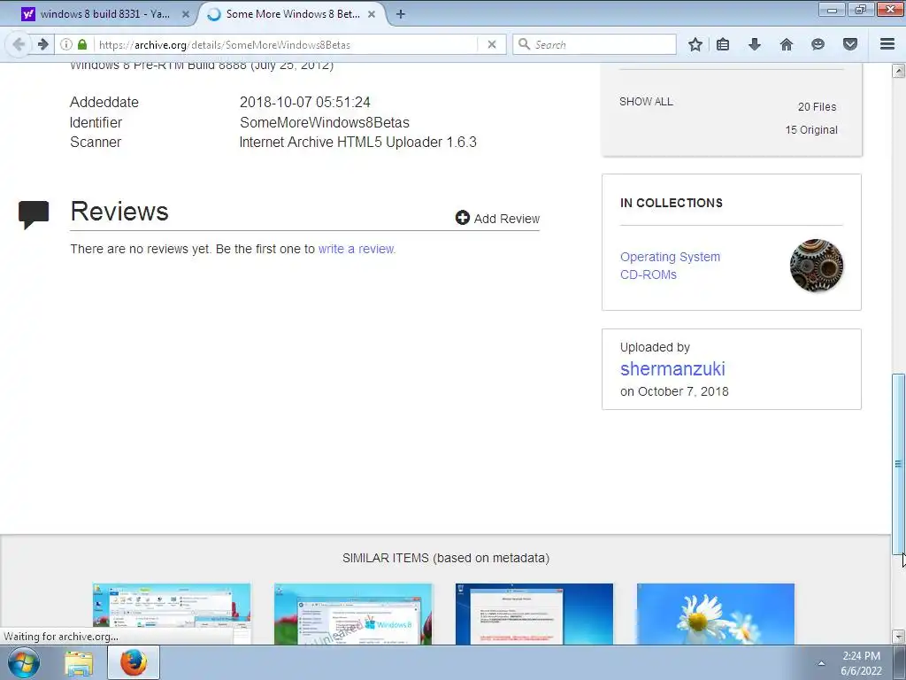Click the Firefox back arrow button
Screen dimensions: 906x680
click(x=19, y=44)
